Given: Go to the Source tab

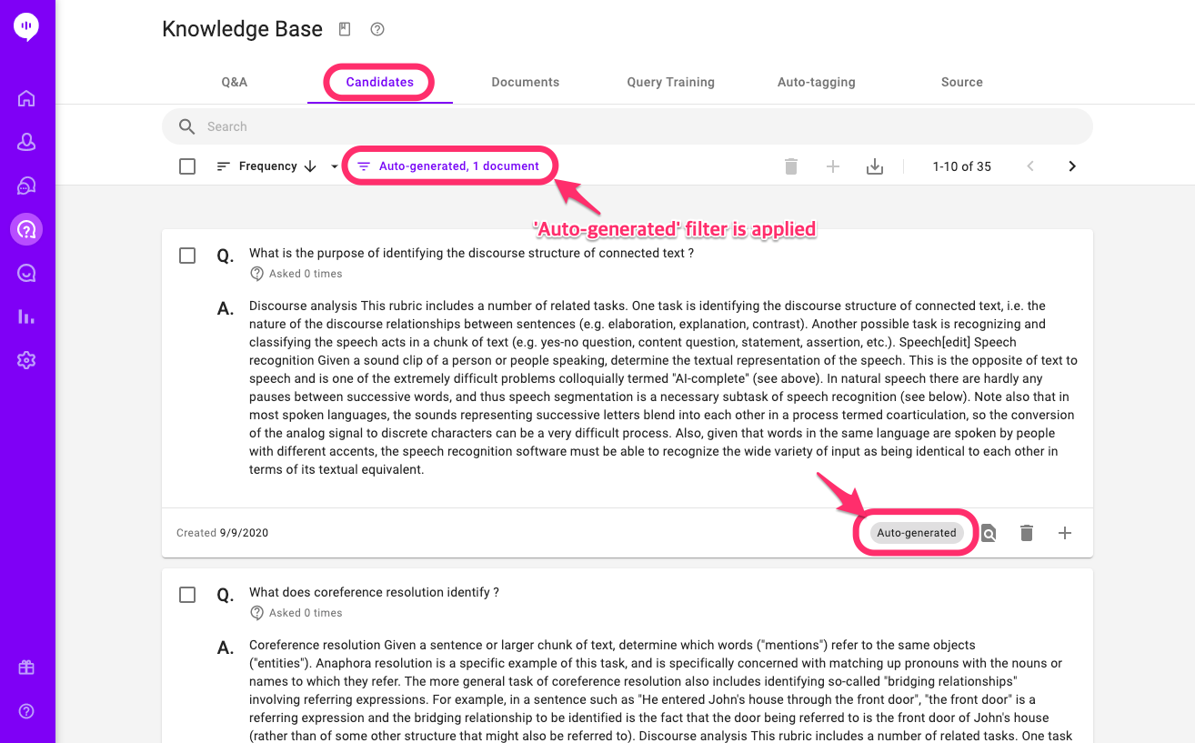Looking at the screenshot, I should [962, 82].
